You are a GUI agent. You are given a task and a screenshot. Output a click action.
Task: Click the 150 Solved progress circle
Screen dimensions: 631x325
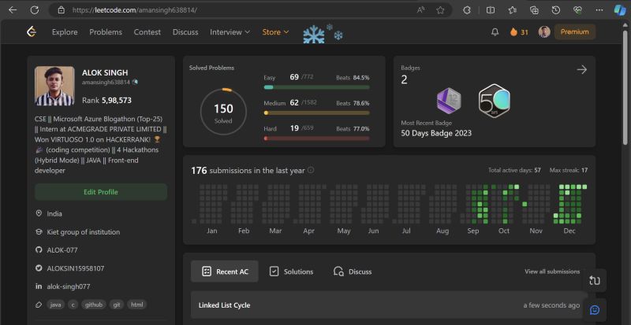(223, 111)
